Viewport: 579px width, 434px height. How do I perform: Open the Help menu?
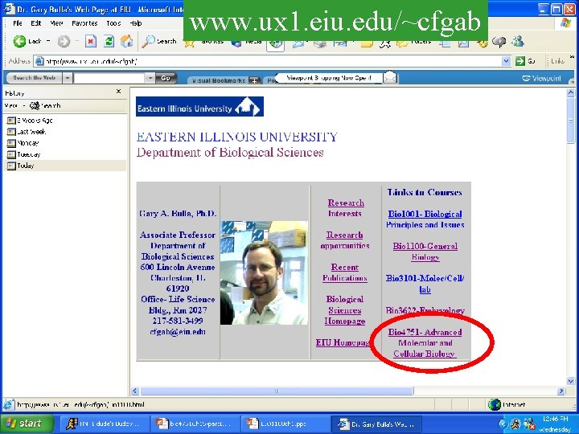click(x=136, y=23)
